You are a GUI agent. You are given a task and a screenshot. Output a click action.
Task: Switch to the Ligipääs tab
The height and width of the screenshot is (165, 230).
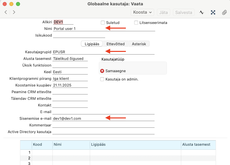tap(92, 44)
